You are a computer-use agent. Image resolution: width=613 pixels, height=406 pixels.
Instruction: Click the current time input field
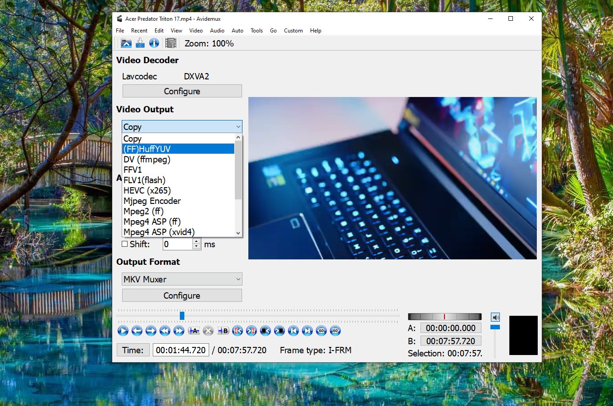click(181, 350)
